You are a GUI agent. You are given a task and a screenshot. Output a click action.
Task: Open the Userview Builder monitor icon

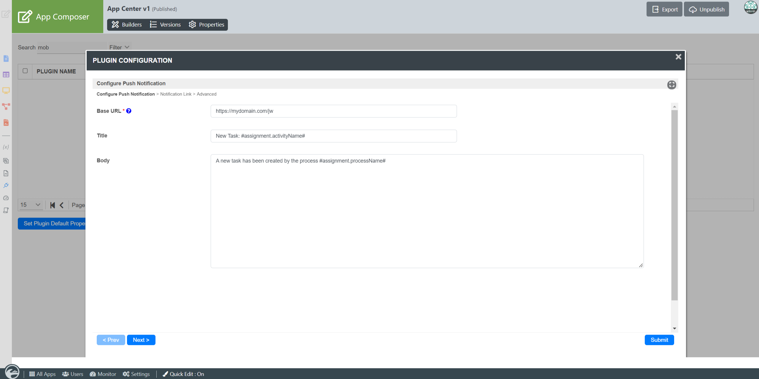pyautogui.click(x=6, y=90)
